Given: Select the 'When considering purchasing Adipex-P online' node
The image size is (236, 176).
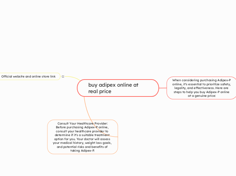Looking at the screenshot, I should [201, 88].
